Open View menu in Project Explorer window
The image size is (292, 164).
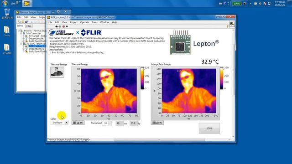click(33, 17)
